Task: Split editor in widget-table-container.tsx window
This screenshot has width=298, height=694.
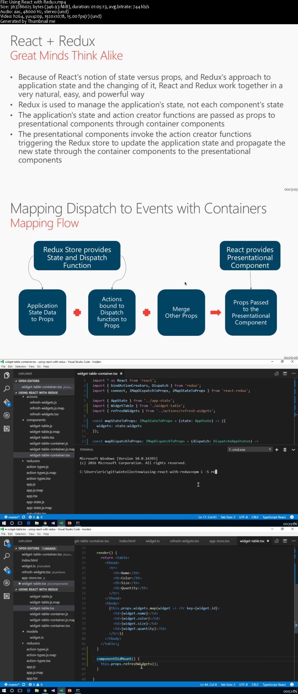Action: [x=285, y=373]
